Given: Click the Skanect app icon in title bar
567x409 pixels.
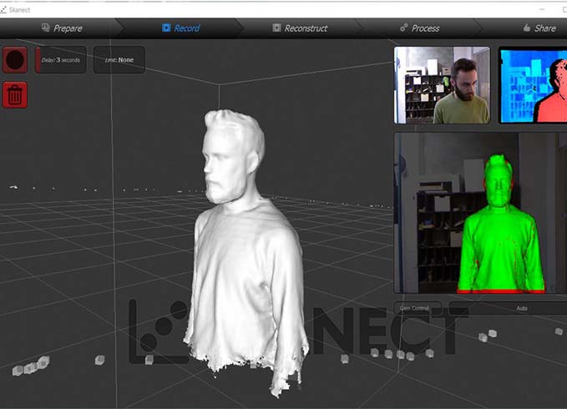Looking at the screenshot, I should coord(3,10).
